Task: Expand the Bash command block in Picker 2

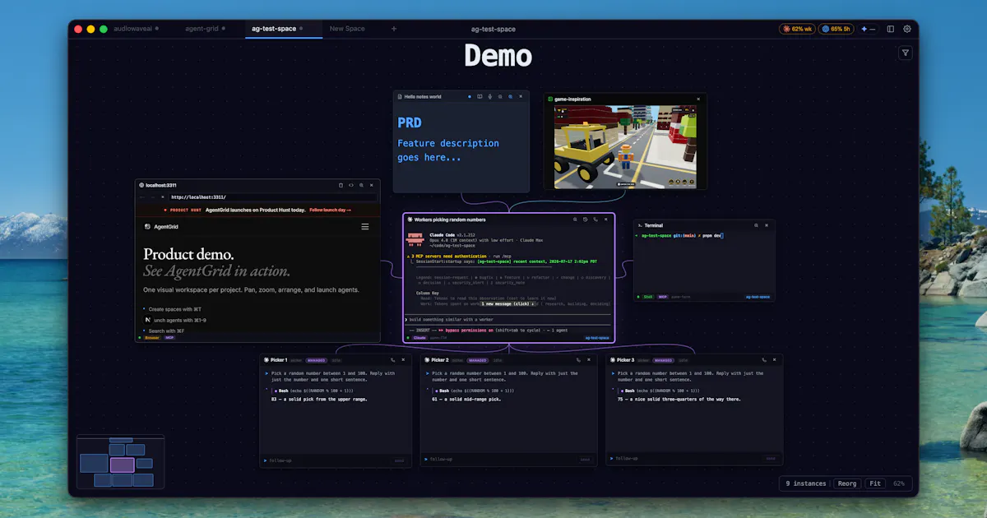Action: click(474, 390)
